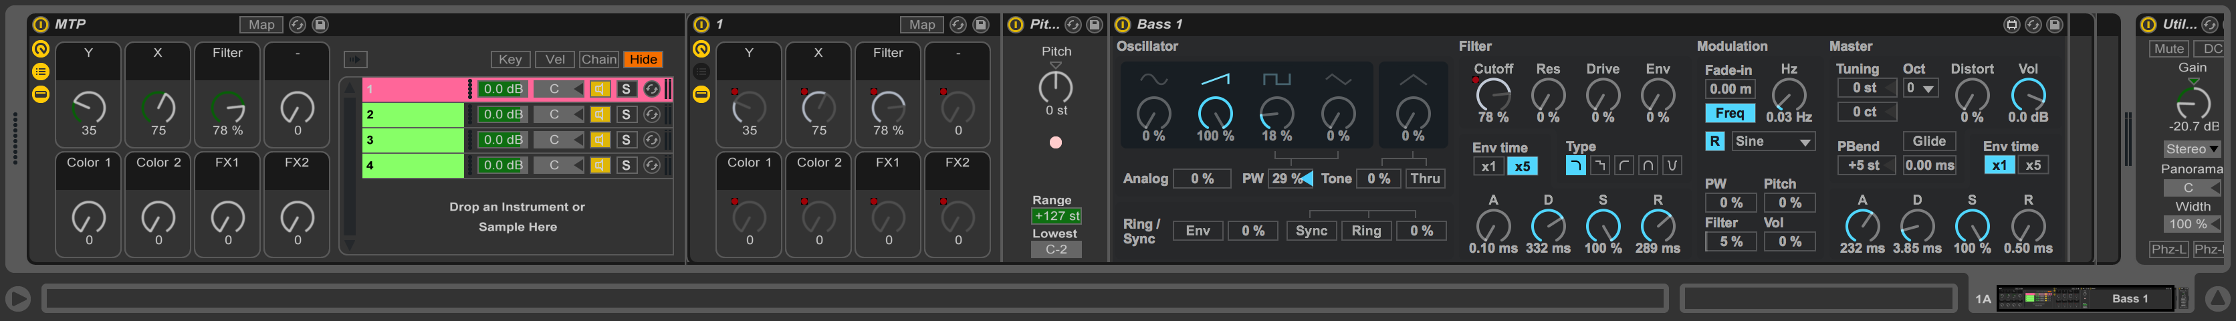Toggle the Bass 1 device activator

(1122, 24)
